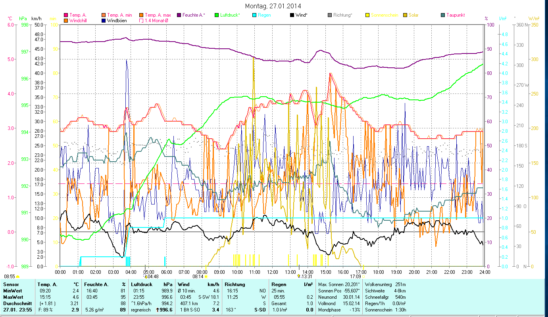Image resolution: width=548 pixels, height=317 pixels.
Task: Click the purple % axis unit label at top
Action: point(486,19)
